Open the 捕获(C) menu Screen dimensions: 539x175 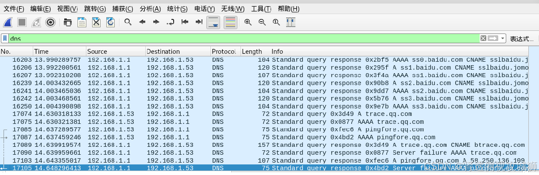click(x=123, y=9)
